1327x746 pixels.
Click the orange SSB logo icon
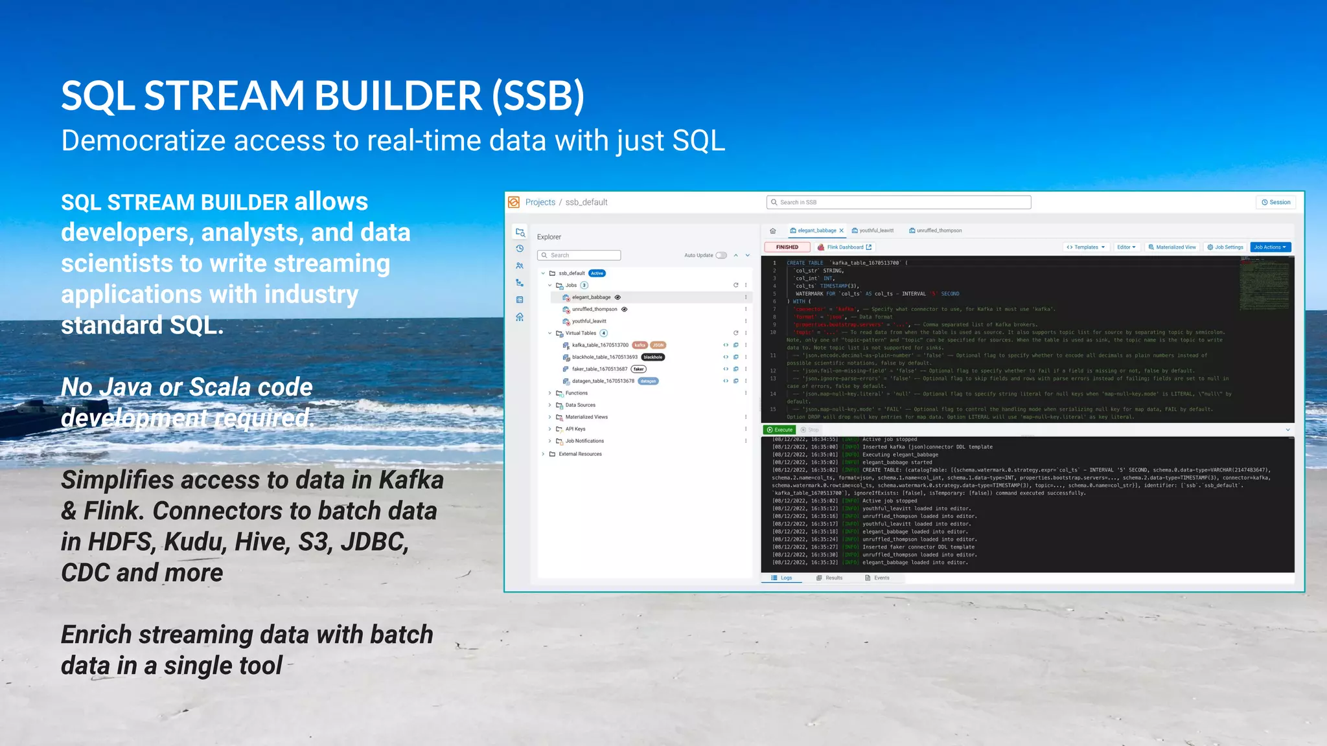pos(514,202)
